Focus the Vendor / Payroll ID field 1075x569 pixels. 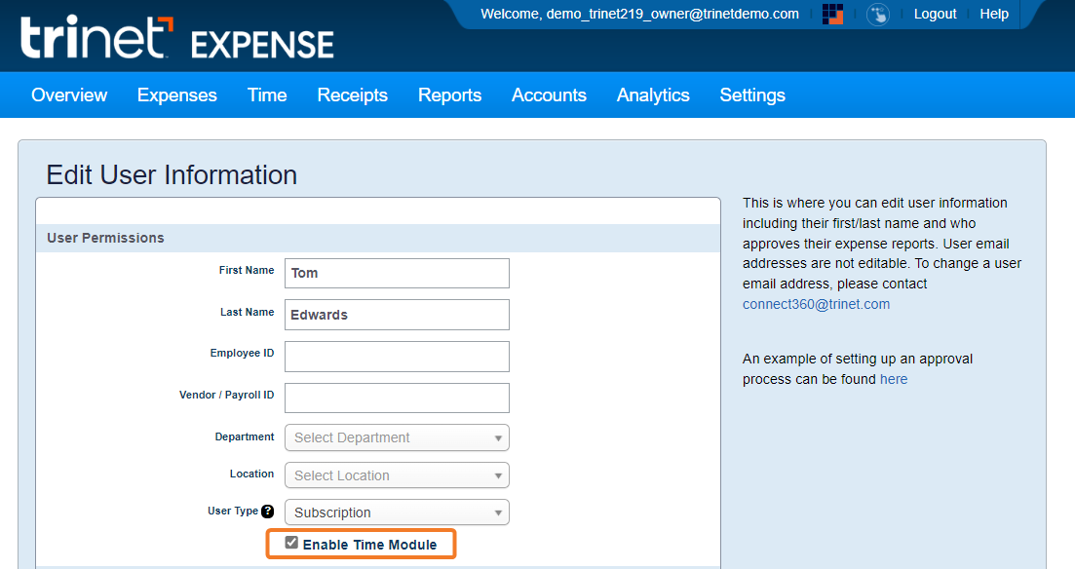pos(397,398)
